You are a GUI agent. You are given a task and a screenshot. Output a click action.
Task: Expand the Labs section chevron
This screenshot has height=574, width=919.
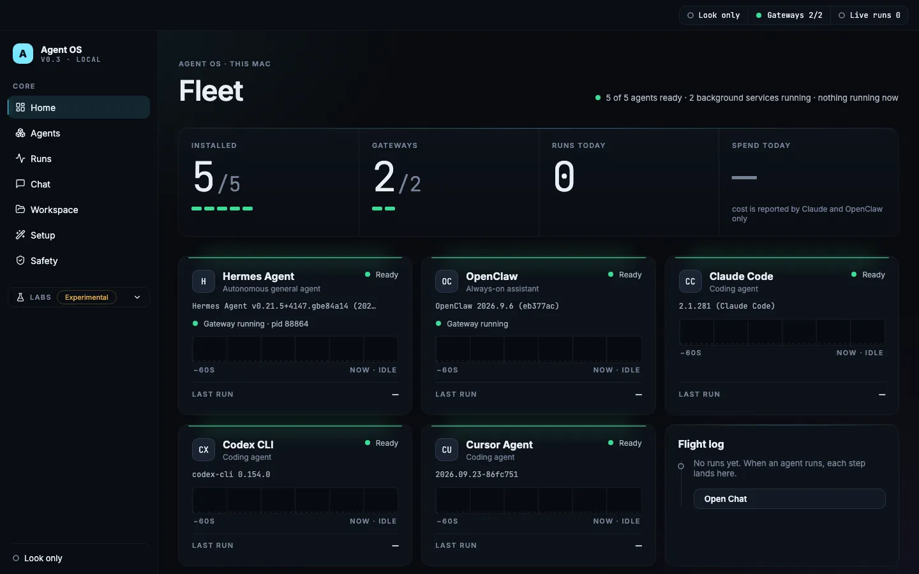(137, 297)
